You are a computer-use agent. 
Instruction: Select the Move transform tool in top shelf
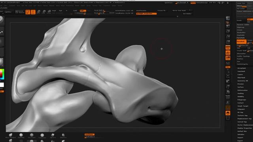point(39,12)
